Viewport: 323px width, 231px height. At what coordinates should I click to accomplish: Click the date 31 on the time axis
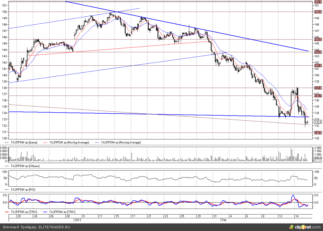point(215,216)
